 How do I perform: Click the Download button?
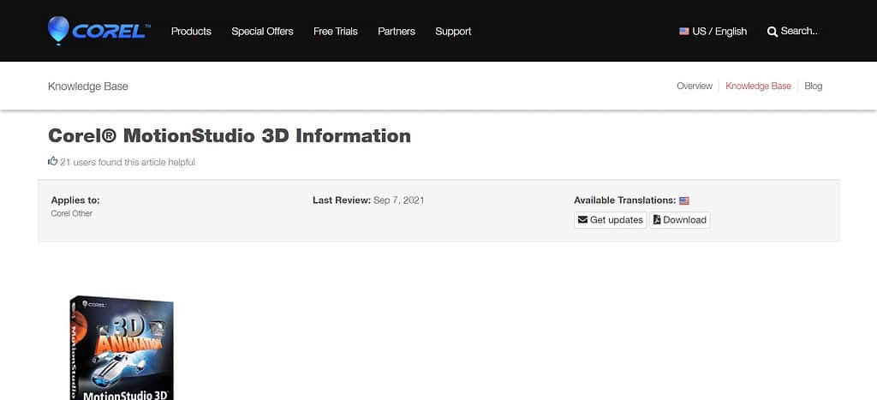679,220
